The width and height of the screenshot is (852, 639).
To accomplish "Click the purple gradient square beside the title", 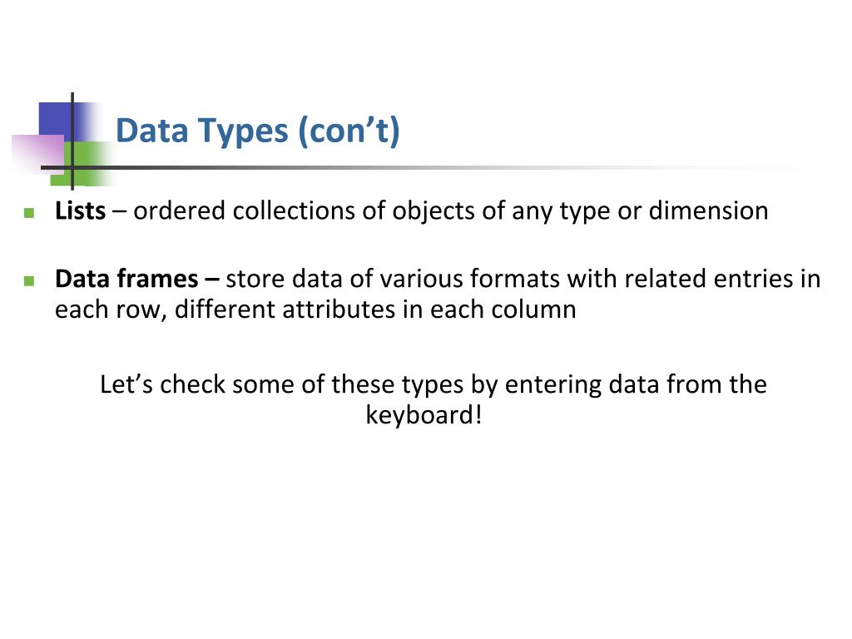I will point(38,154).
